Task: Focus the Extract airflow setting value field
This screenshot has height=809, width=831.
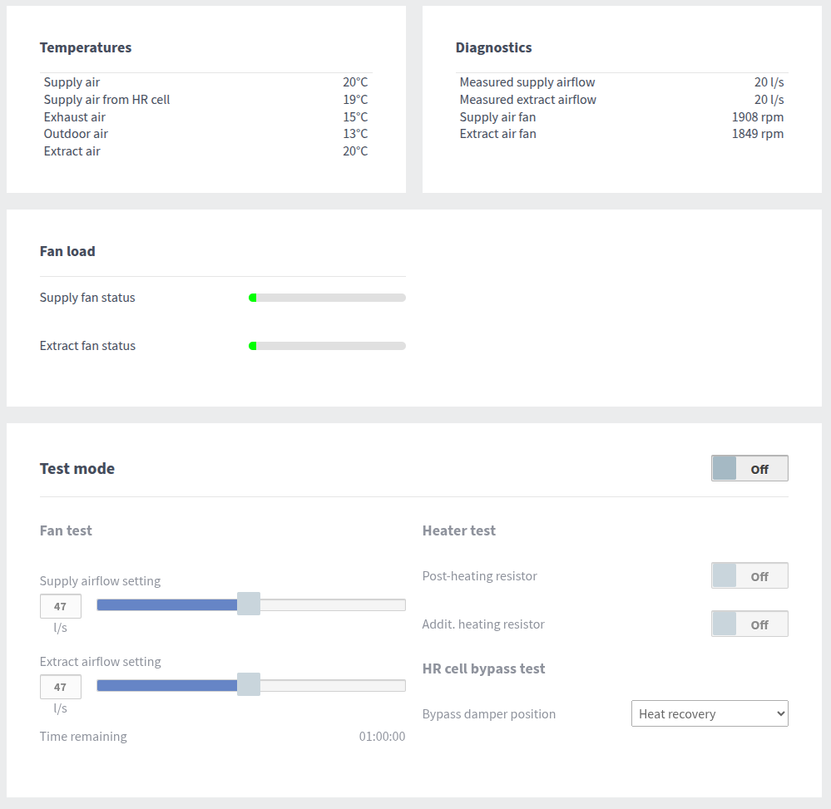Action: (61, 687)
